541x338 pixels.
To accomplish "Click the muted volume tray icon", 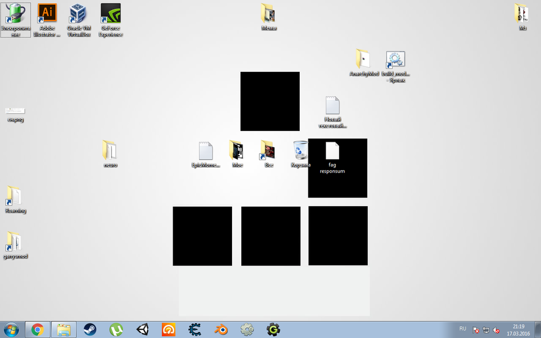I will pyautogui.click(x=496, y=330).
